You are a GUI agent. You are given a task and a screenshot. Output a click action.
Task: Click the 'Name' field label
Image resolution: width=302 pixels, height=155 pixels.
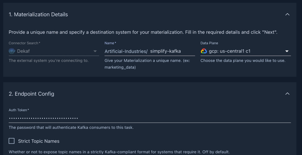pos(110,43)
